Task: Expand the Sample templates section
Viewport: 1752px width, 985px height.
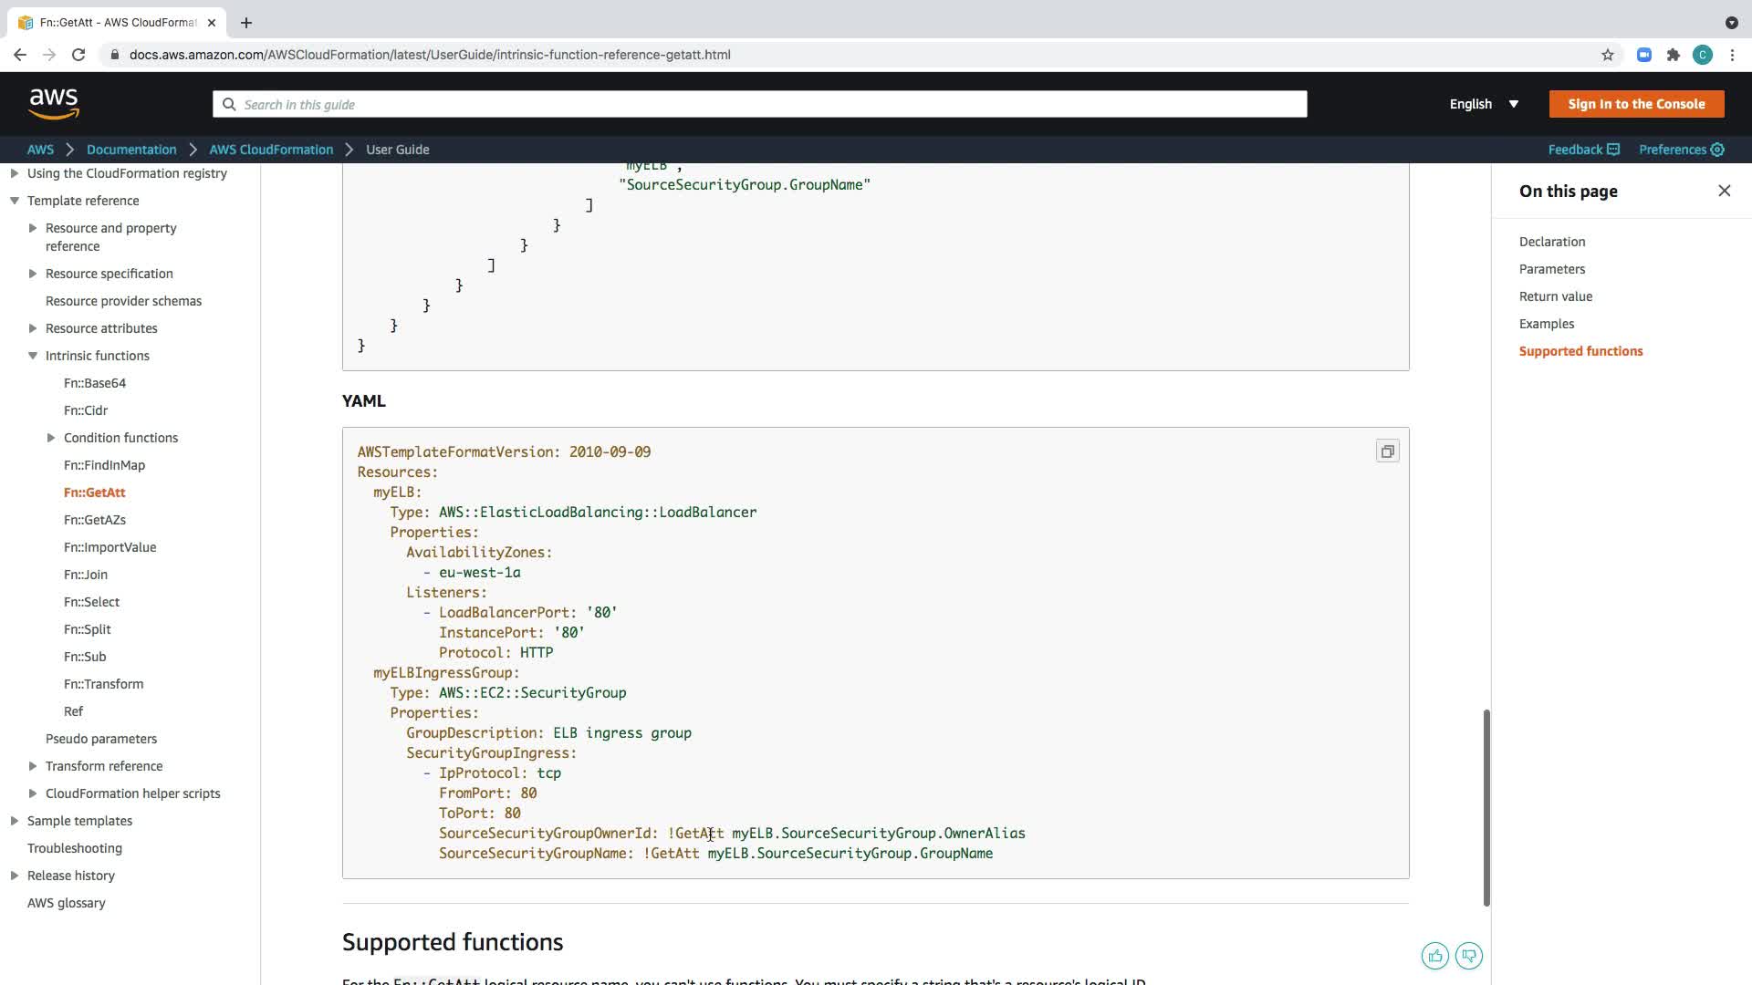Action: tap(15, 821)
